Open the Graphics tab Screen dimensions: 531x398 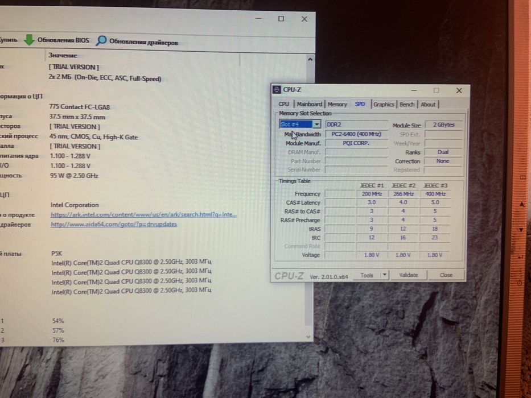click(x=384, y=104)
